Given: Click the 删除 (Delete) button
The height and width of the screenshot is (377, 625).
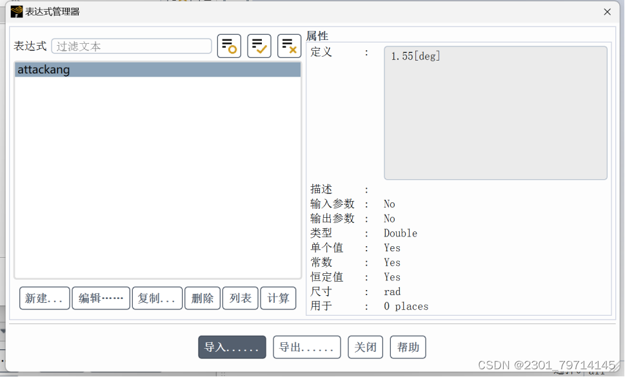Looking at the screenshot, I should tap(202, 298).
